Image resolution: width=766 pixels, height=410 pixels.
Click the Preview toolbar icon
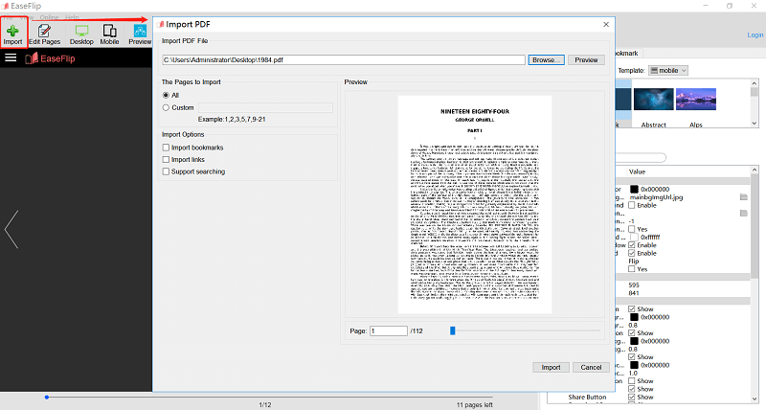tap(140, 34)
